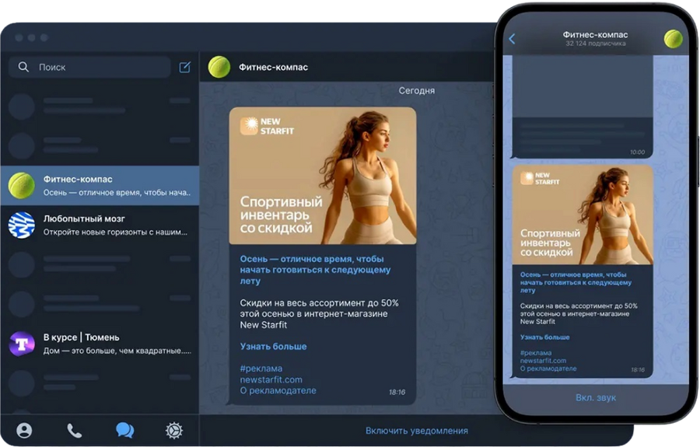Click the search magnifier icon
Screen dimensions: 700x447
pos(23,67)
